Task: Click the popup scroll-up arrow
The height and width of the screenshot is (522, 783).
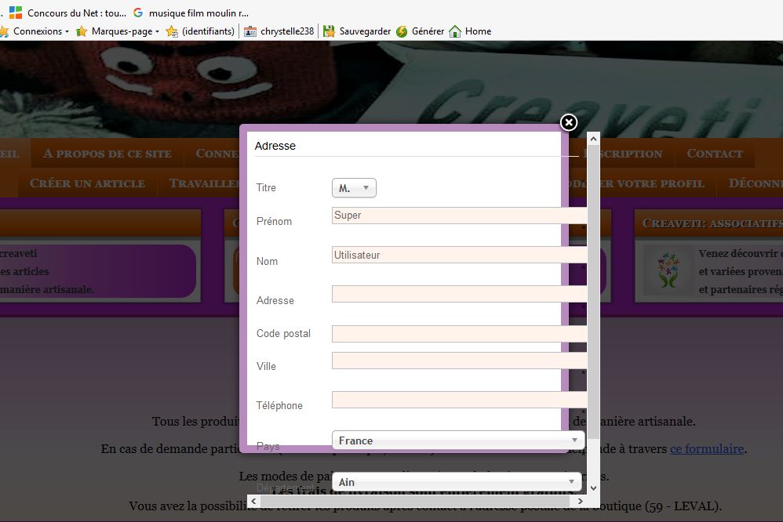Action: (593, 139)
